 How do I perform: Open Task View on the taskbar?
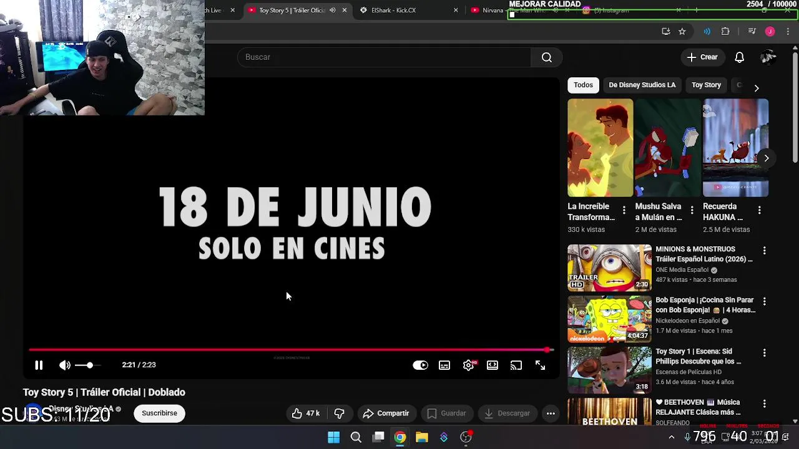click(378, 437)
